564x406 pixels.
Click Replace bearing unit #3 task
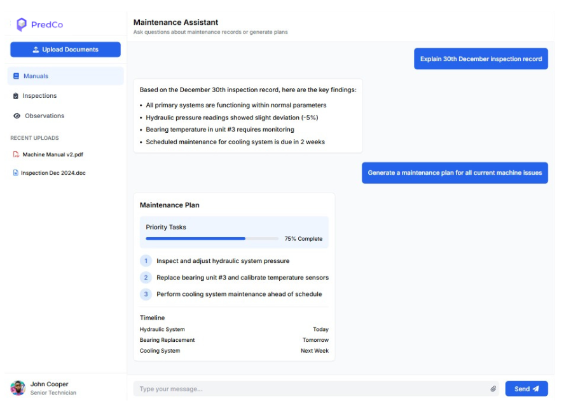242,278
